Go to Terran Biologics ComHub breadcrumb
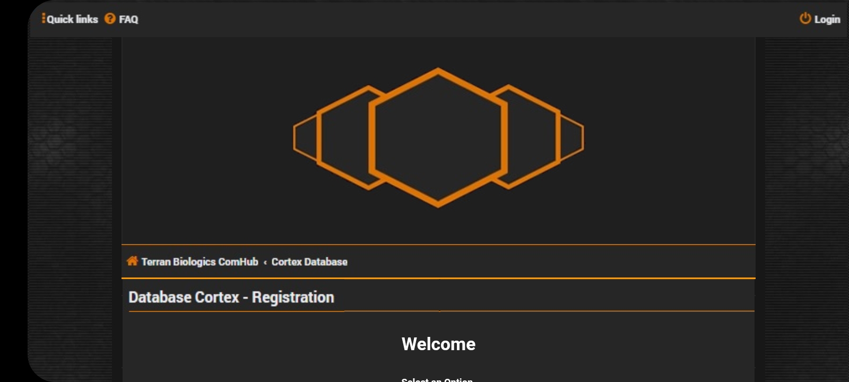Image resolution: width=849 pixels, height=382 pixels. click(200, 262)
